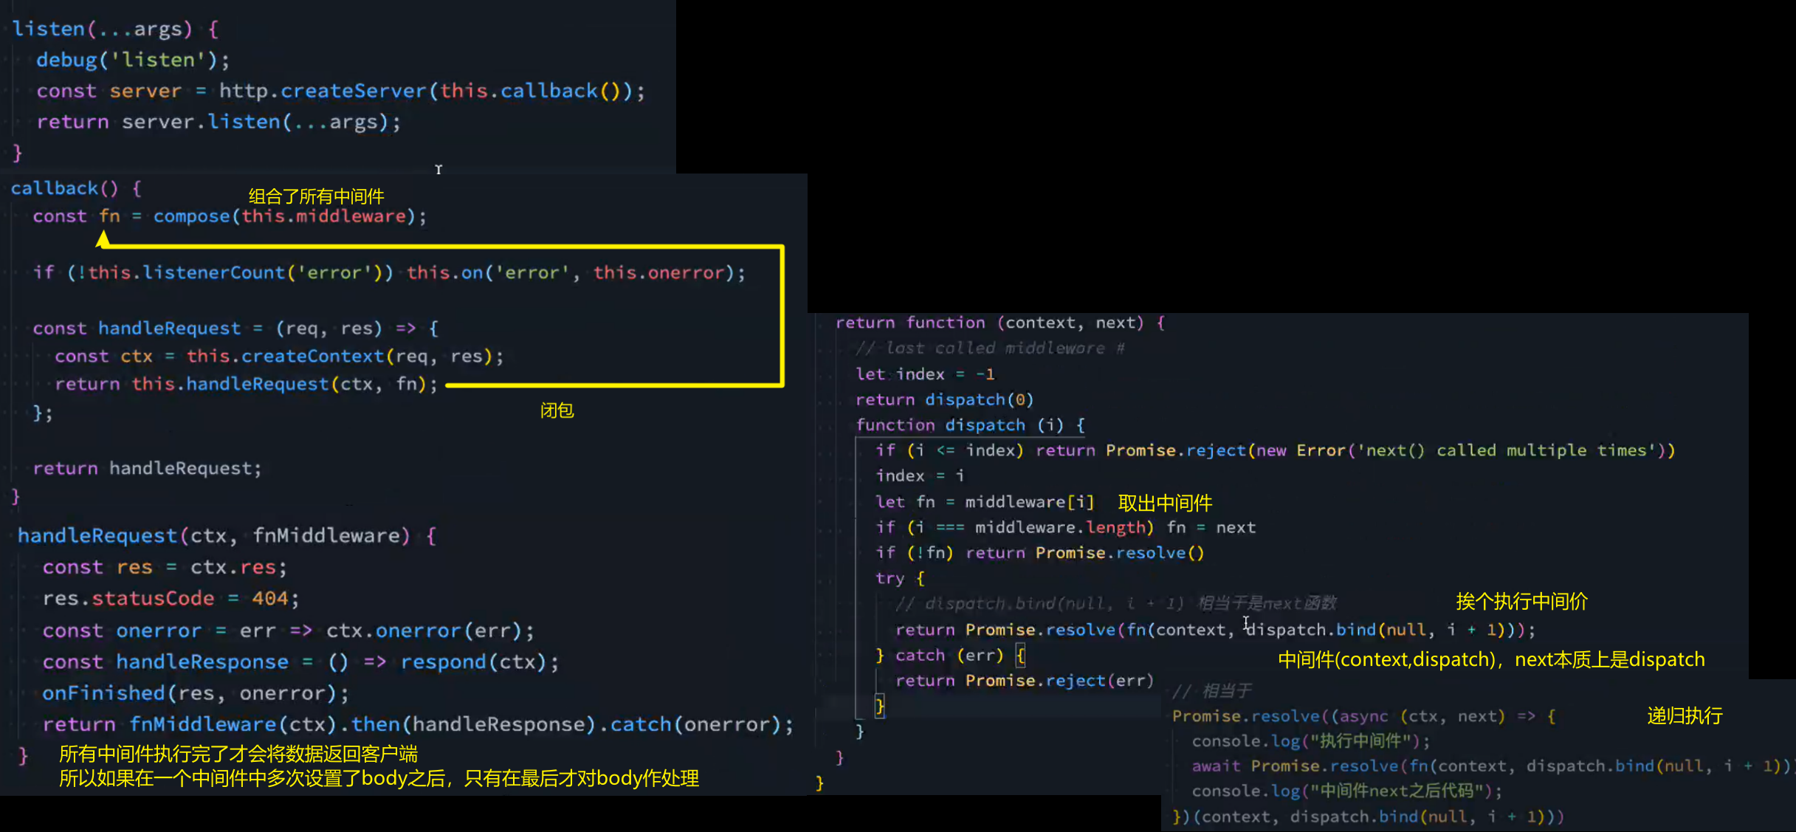Click the debug('listen'); line
This screenshot has height=832, width=1796.
coord(133,60)
